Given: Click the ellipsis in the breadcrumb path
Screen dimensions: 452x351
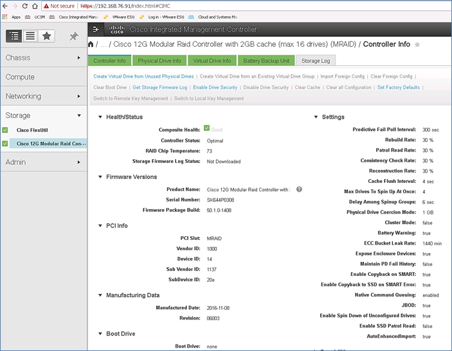Looking at the screenshot, I should 104,44.
